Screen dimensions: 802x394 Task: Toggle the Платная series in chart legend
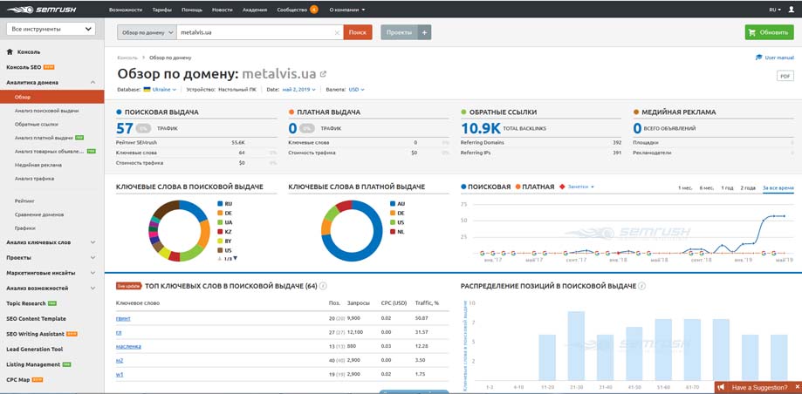click(534, 187)
